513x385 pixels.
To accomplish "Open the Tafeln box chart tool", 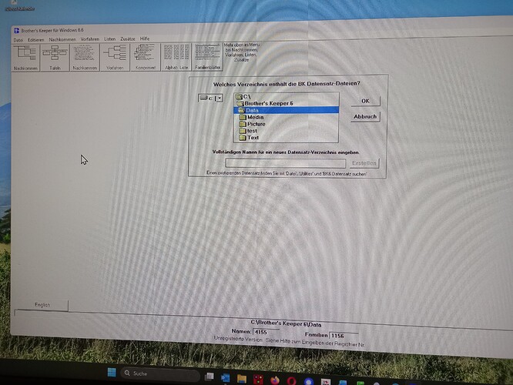I will click(55, 58).
